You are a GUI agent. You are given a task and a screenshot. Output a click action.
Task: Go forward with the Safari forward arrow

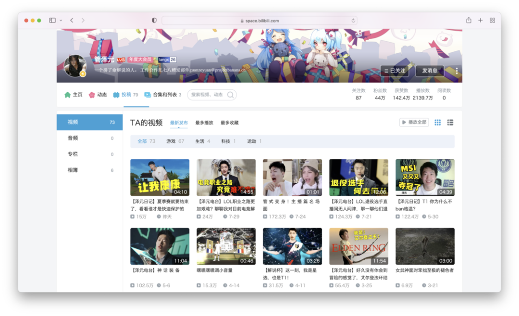[x=83, y=20]
